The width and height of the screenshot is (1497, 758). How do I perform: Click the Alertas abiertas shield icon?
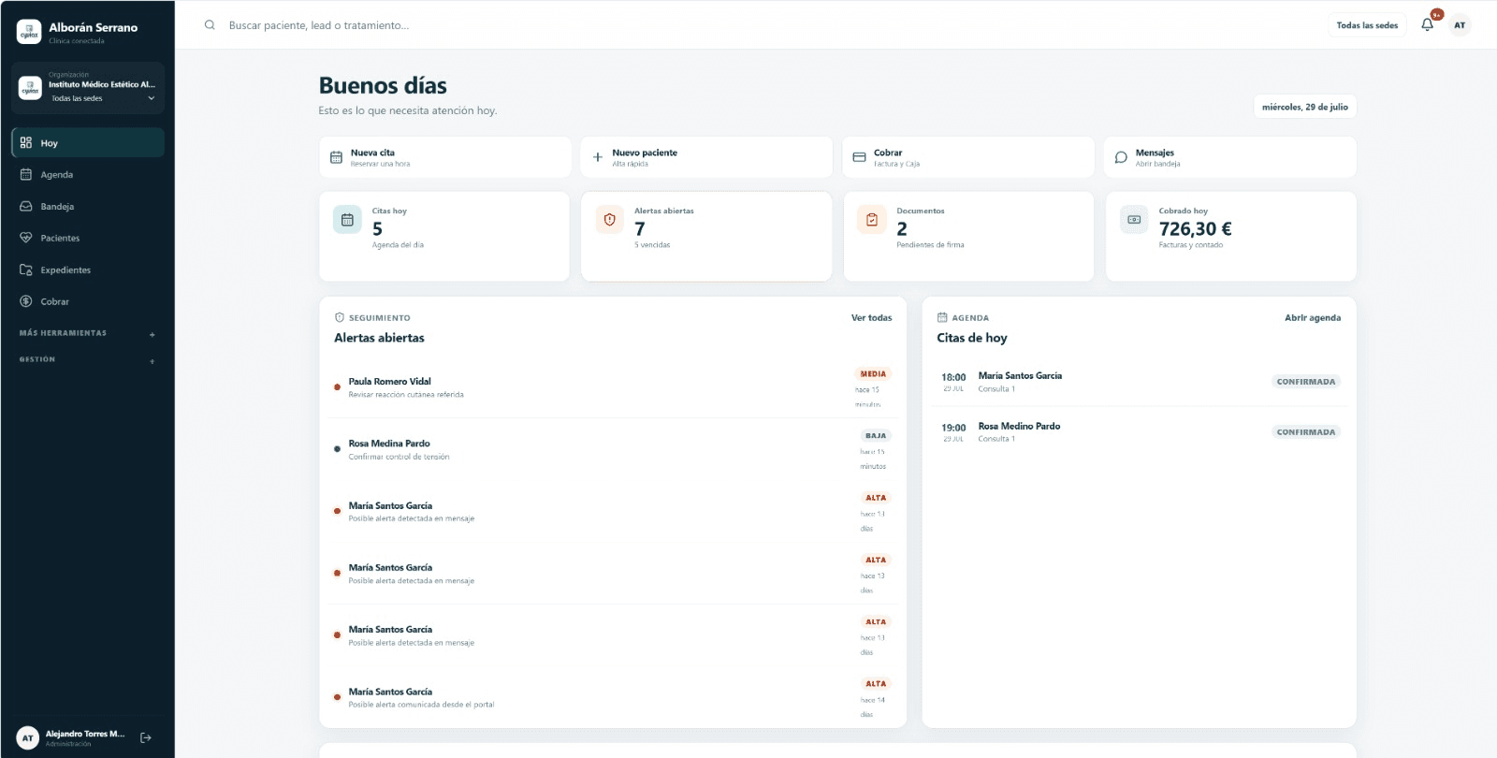click(610, 220)
